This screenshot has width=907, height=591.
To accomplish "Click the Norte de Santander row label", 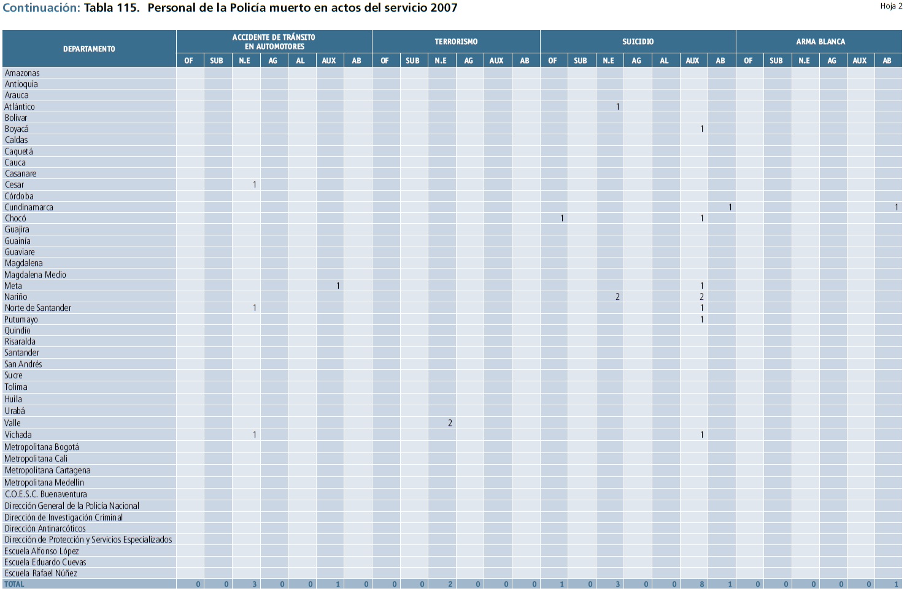I will pos(38,308).
